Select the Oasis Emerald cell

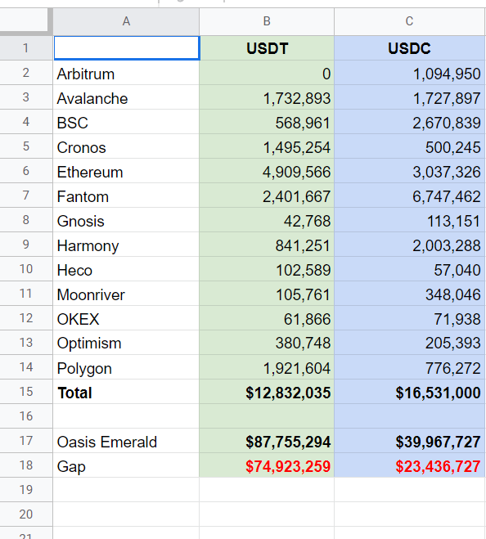click(x=126, y=441)
